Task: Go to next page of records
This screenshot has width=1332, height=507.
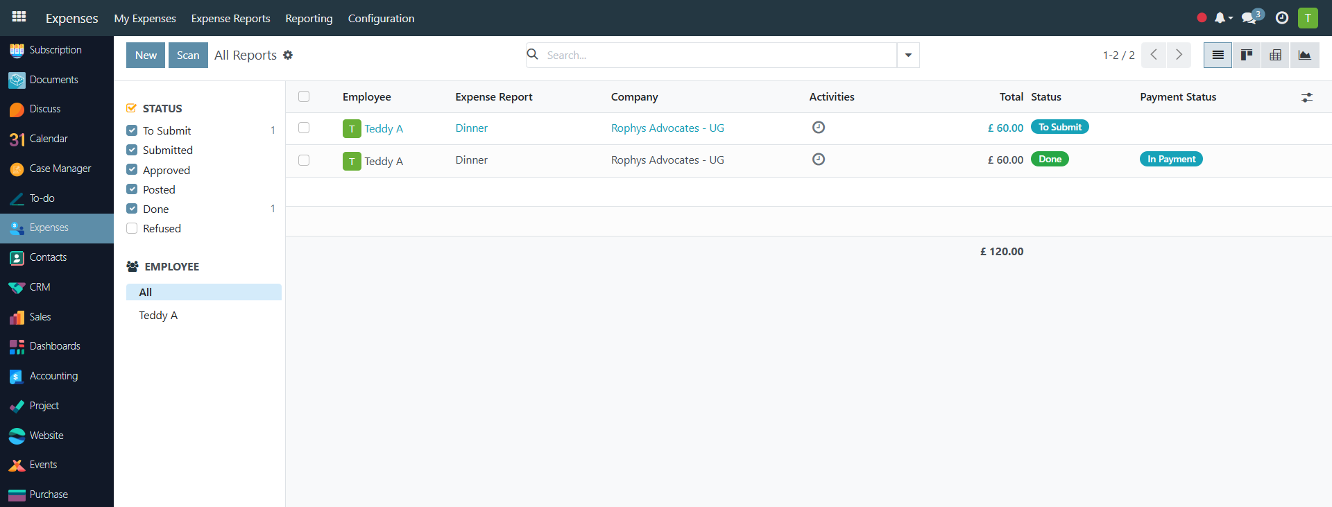Action: coord(1179,55)
